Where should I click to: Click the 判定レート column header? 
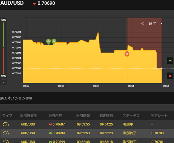click(x=159, y=116)
